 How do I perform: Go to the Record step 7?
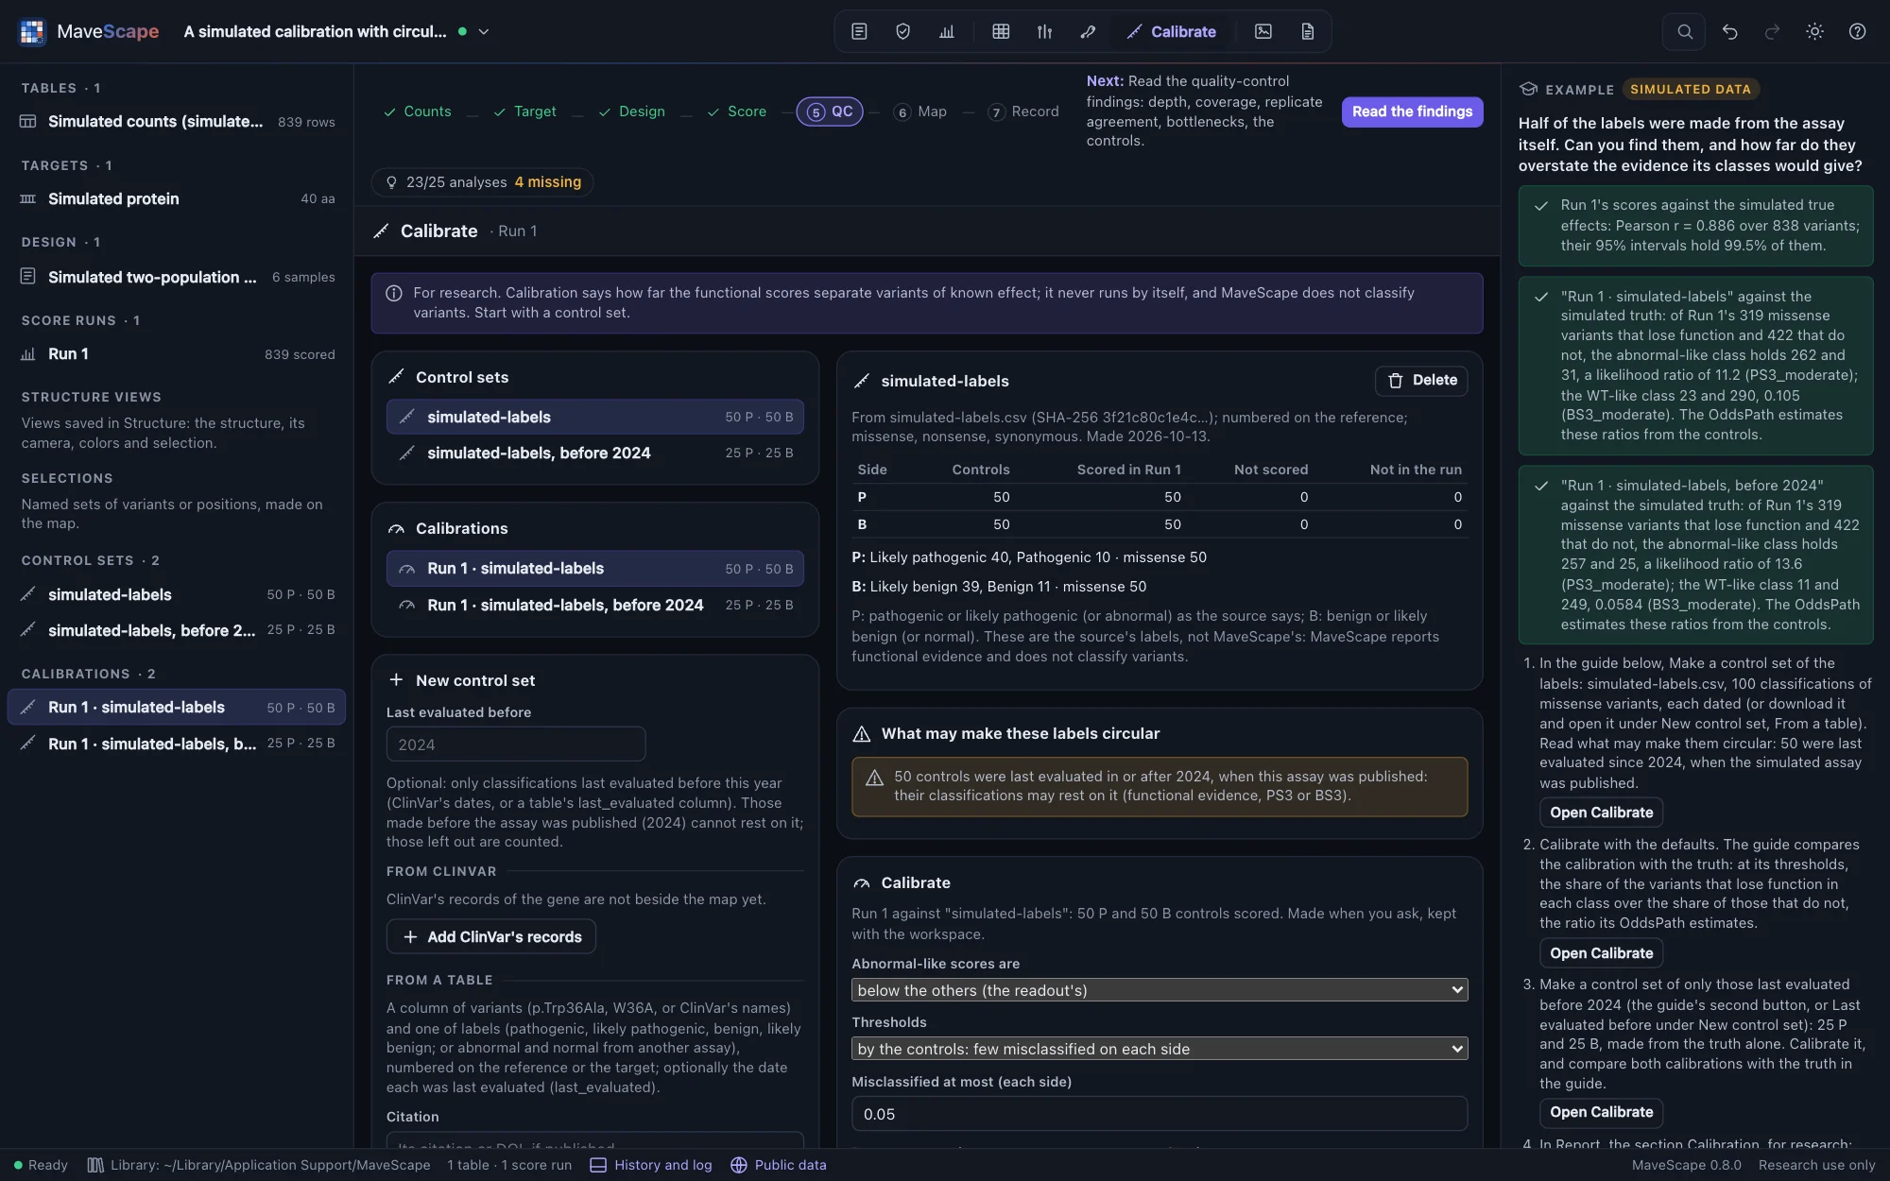coord(1023,111)
